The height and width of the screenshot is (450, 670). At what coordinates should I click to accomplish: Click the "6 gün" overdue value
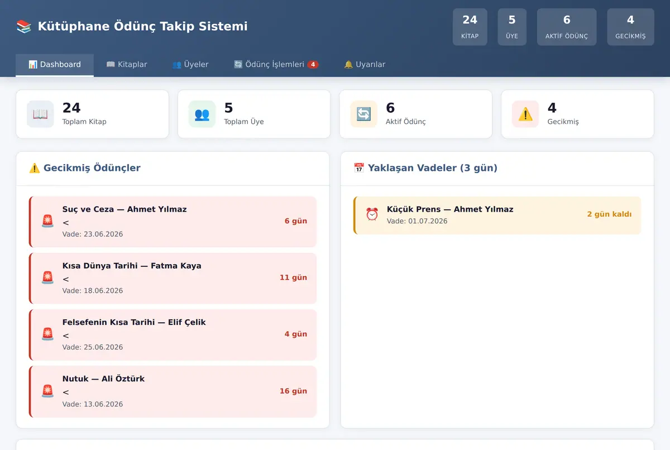(296, 221)
